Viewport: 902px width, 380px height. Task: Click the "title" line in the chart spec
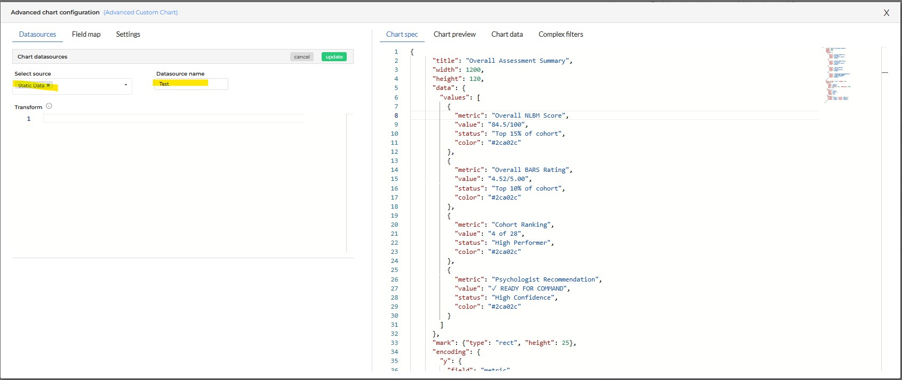click(502, 61)
